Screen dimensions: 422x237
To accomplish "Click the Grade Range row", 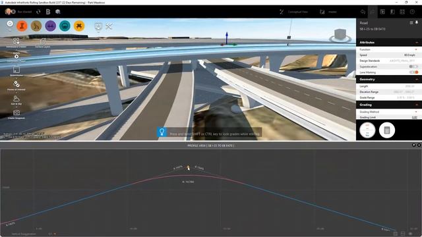I will pyautogui.click(x=389, y=97).
